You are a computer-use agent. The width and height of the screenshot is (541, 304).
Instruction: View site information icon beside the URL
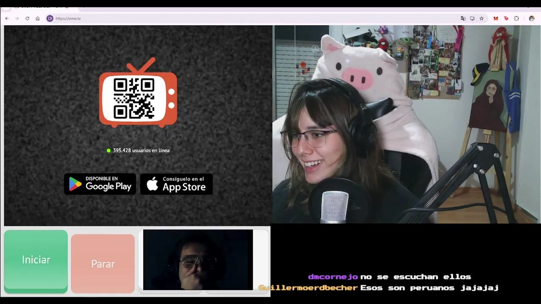pos(50,19)
